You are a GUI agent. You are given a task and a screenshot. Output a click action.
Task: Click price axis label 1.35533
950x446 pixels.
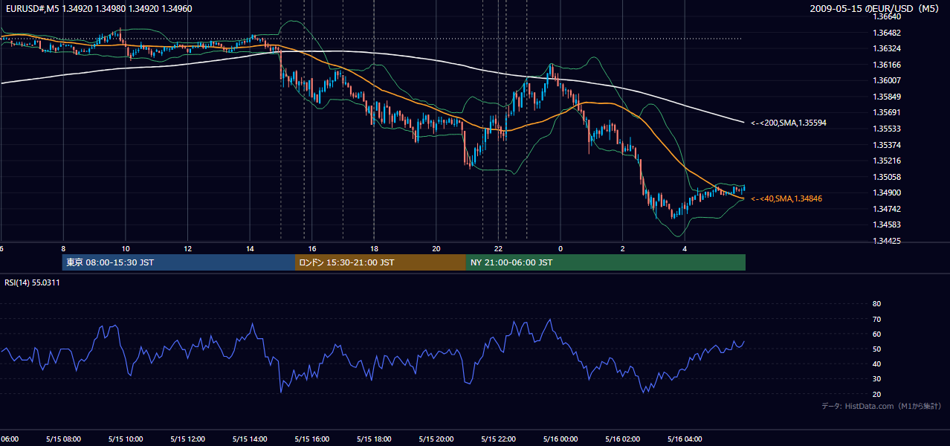[x=887, y=129]
